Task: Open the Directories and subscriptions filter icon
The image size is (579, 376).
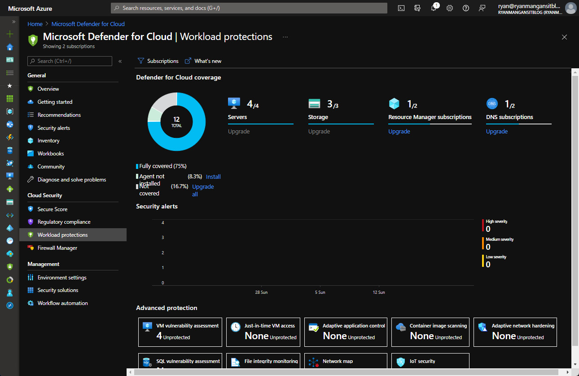Action: click(417, 8)
